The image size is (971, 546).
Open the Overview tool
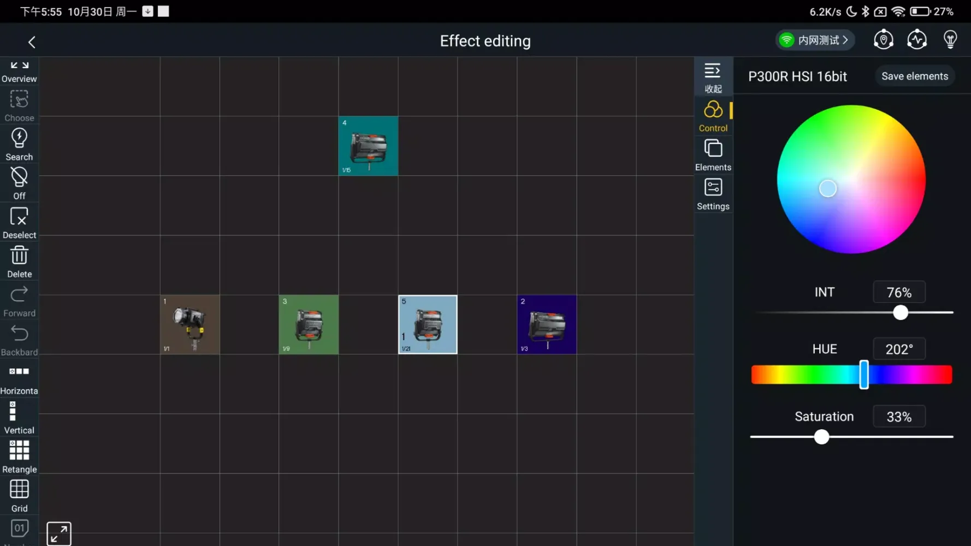(x=19, y=72)
